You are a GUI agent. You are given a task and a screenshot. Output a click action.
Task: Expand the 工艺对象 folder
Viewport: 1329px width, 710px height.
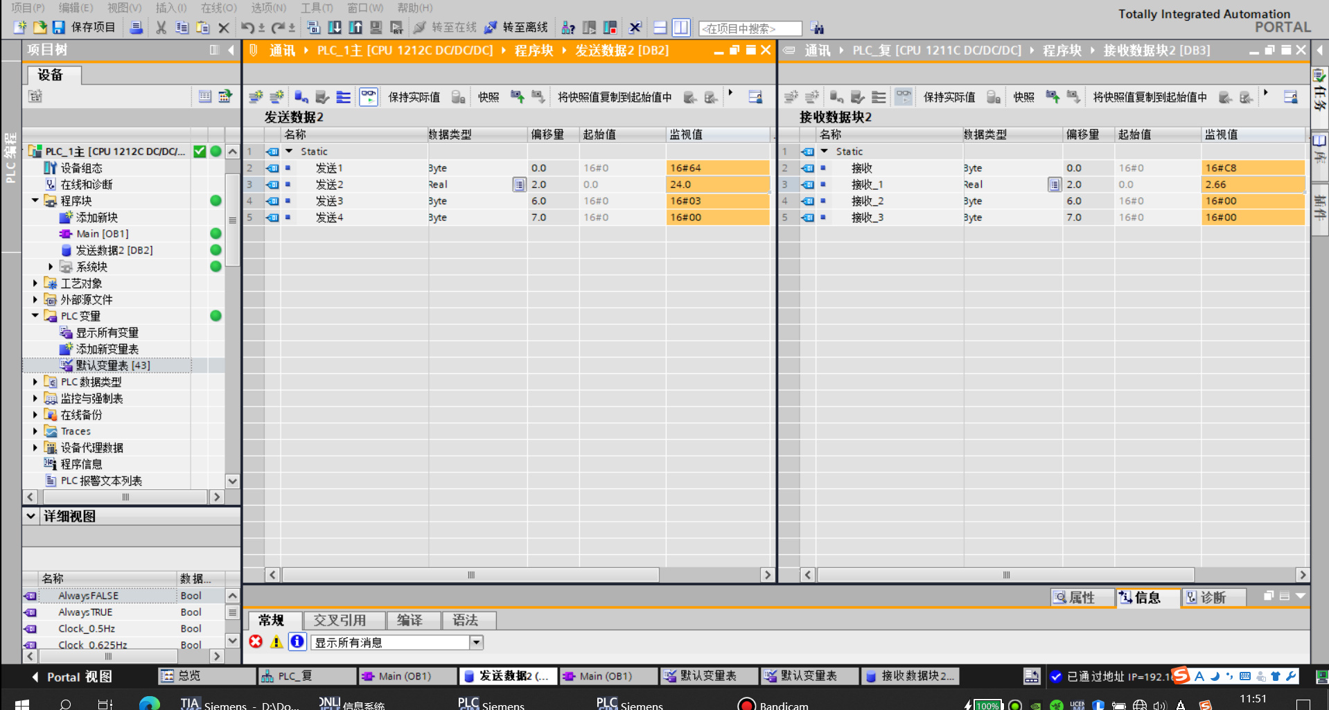coord(35,283)
